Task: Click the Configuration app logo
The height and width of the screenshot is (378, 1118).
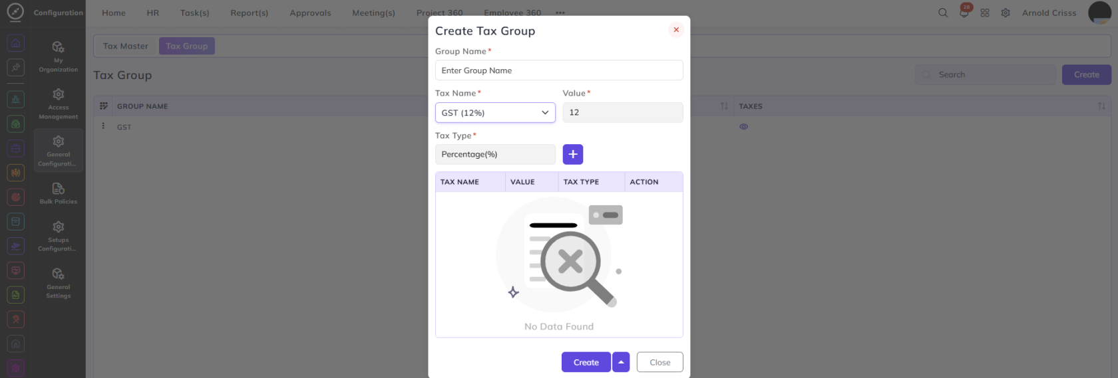Action: click(15, 12)
